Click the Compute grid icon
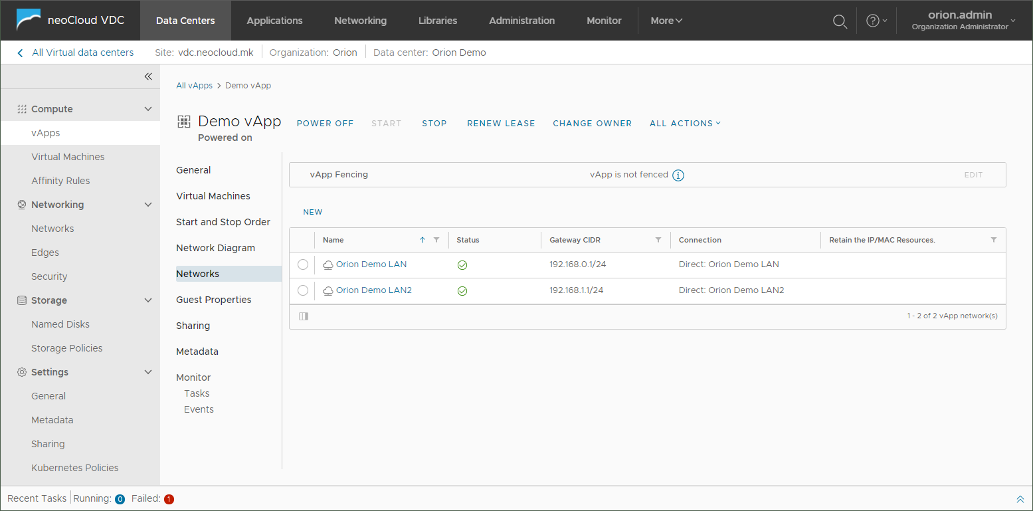 pyautogui.click(x=22, y=109)
